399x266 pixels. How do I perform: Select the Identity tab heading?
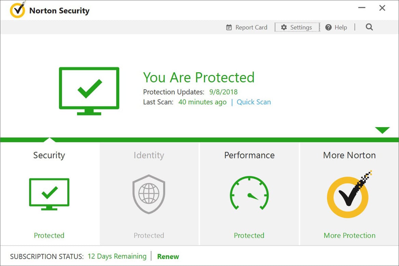pos(149,155)
